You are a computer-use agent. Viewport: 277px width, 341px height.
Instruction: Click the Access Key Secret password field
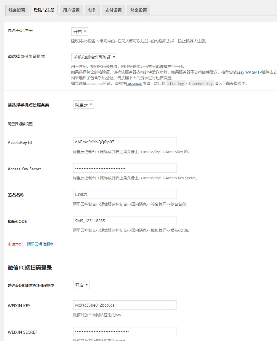(x=125, y=168)
